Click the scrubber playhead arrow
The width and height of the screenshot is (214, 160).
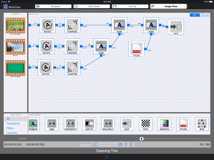pyautogui.click(x=142, y=139)
